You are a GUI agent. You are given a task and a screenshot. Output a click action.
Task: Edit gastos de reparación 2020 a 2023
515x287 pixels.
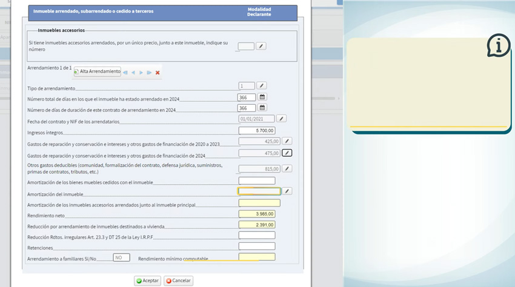(x=287, y=141)
